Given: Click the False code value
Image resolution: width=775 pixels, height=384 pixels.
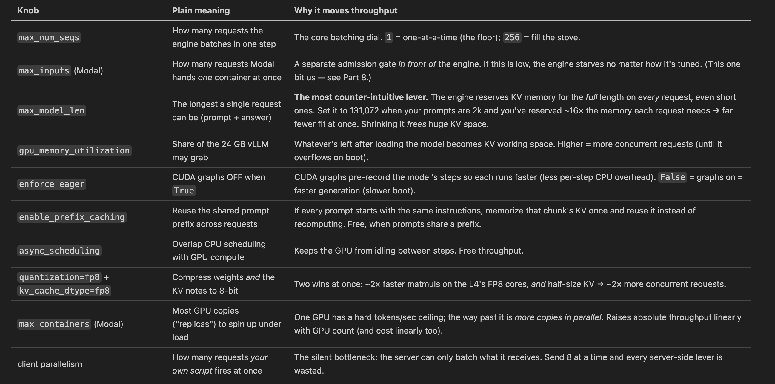Looking at the screenshot, I should 672,177.
